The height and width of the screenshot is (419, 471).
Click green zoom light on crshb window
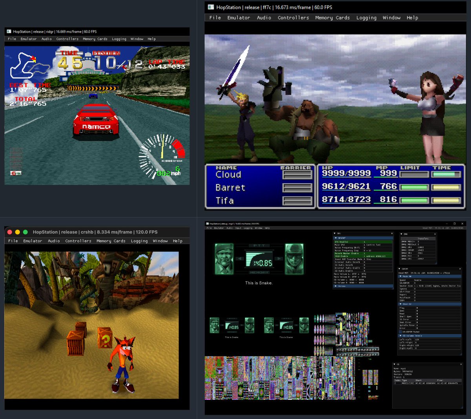tap(26, 232)
